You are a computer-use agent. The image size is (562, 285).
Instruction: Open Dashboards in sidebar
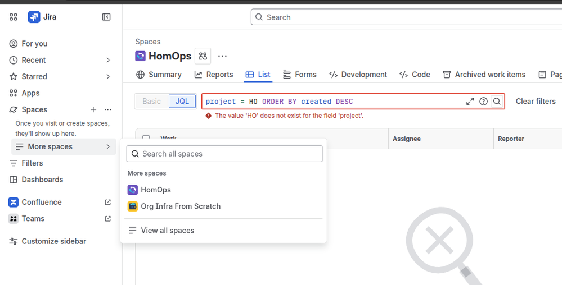tap(42, 180)
